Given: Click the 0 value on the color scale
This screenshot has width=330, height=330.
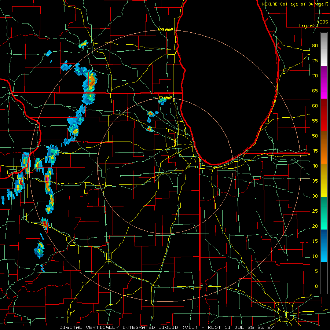Looking at the screenshot, I should point(316,286).
